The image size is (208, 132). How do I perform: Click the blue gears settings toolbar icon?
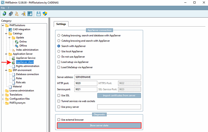(x=30, y=14)
